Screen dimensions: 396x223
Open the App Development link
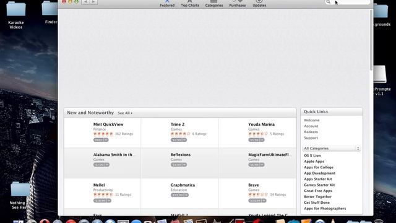point(320,173)
